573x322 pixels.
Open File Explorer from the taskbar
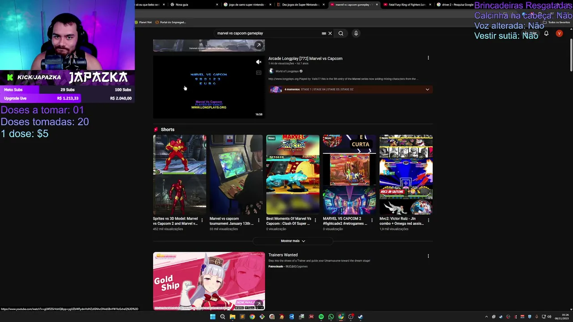232,317
